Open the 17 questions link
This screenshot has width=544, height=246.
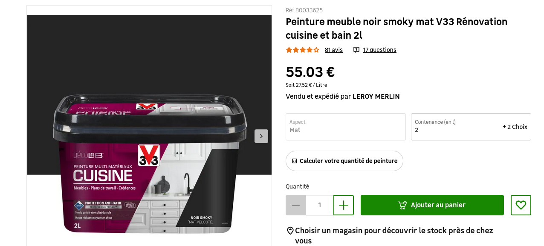(379, 50)
